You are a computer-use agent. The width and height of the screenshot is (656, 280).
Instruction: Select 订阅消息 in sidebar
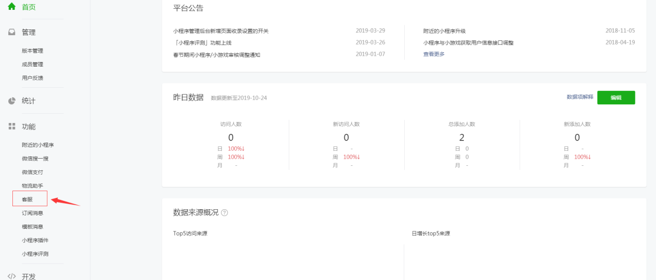pyautogui.click(x=33, y=213)
